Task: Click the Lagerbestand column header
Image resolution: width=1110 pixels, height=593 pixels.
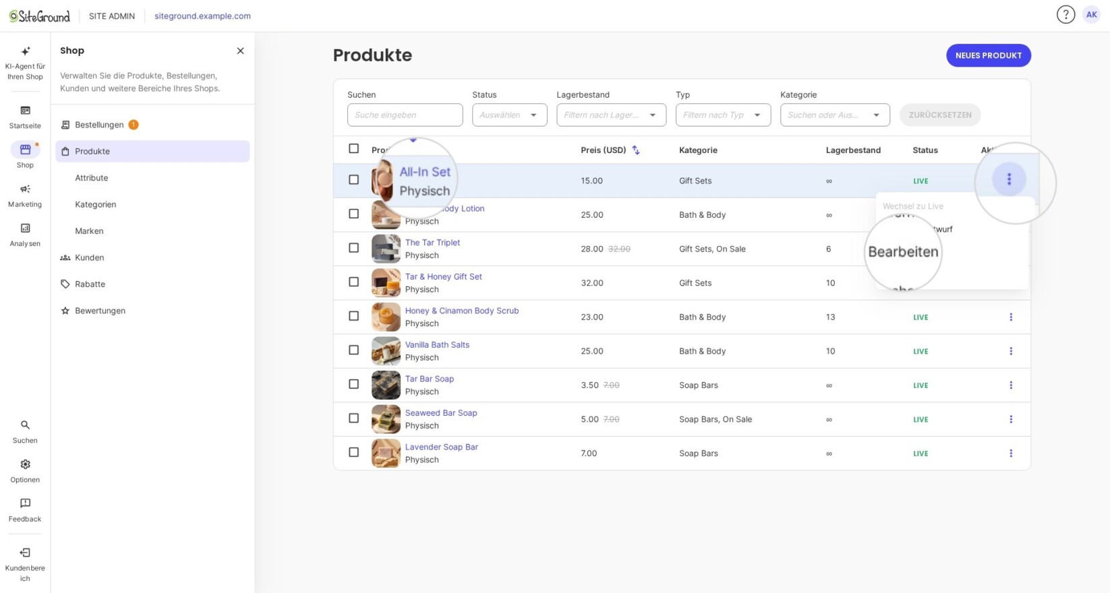Action: pyautogui.click(x=853, y=150)
